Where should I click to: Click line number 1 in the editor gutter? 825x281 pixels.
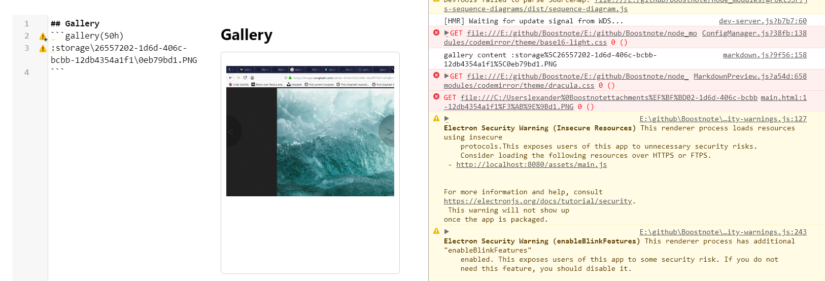click(27, 23)
